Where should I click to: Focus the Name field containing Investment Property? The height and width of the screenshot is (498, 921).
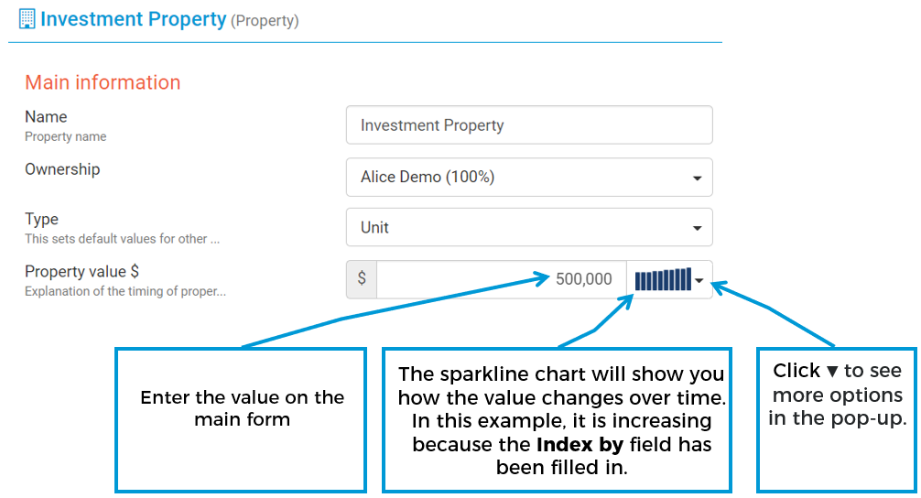click(x=529, y=125)
